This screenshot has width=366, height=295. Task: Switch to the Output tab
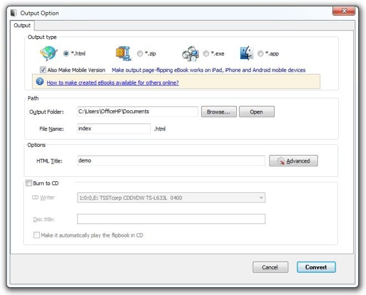pos(22,26)
